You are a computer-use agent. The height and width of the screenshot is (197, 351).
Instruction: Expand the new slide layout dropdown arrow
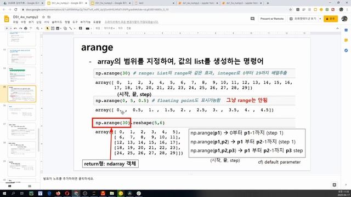pos(10,28)
